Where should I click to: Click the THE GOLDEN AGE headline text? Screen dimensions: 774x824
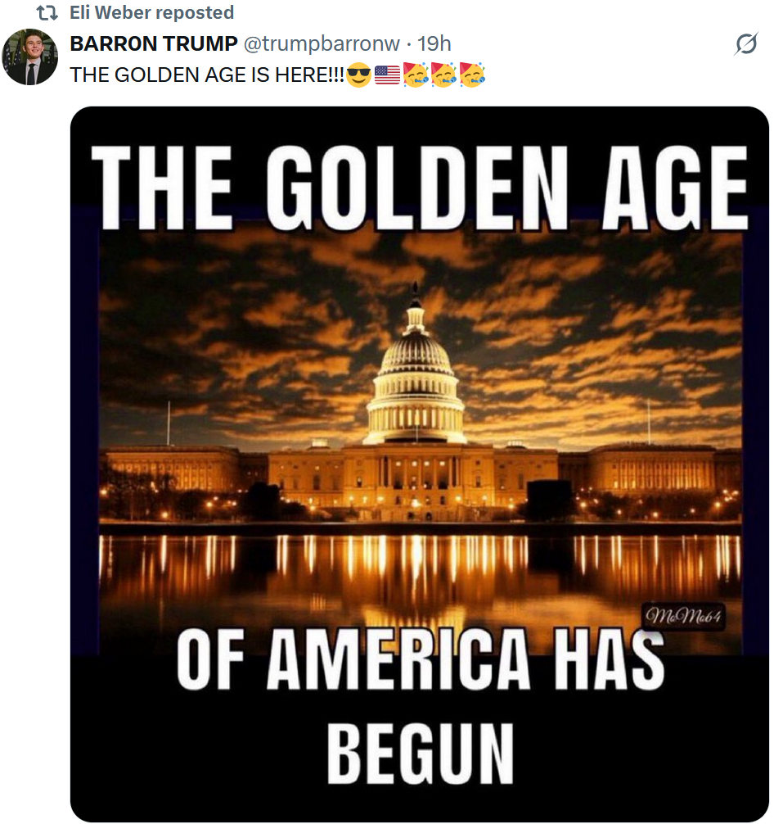coord(420,188)
